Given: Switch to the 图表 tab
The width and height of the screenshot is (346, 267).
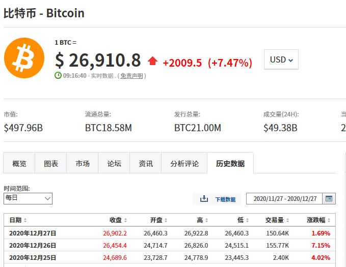Looking at the screenshot, I should point(51,164).
